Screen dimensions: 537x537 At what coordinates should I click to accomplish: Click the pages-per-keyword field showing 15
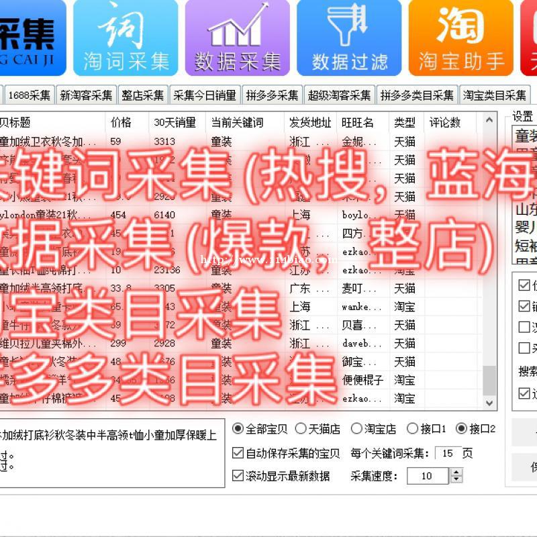coord(447,454)
